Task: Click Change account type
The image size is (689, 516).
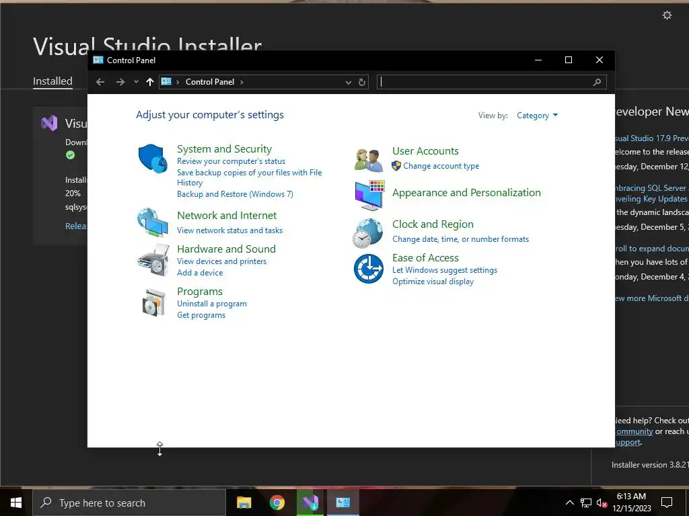Action: click(x=441, y=166)
